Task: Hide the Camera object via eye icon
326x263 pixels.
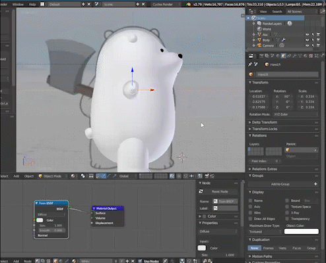Action: point(308,45)
